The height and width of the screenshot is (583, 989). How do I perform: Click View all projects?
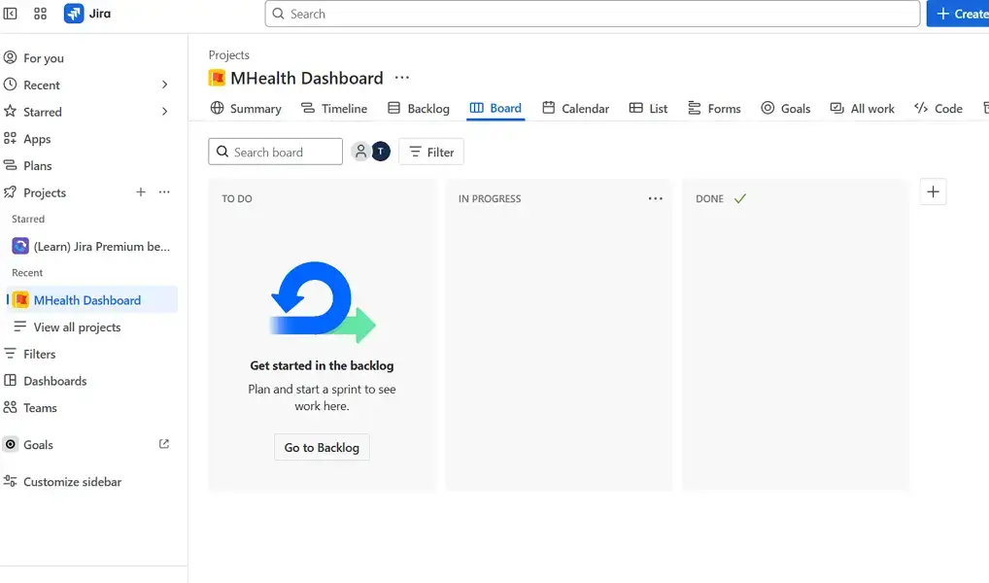tap(77, 326)
